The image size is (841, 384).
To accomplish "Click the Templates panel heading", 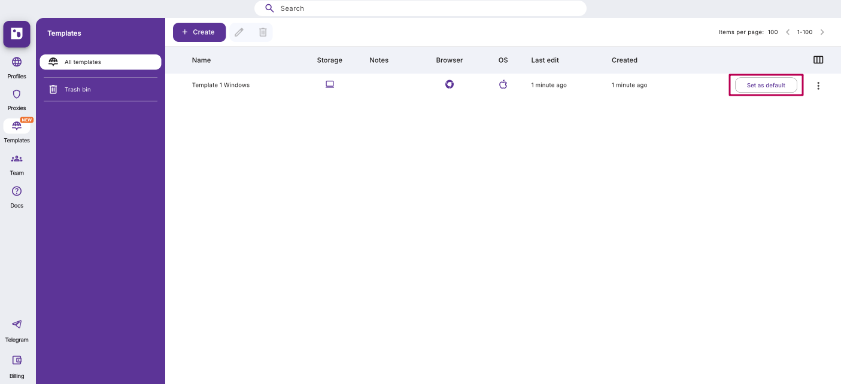I will [64, 33].
